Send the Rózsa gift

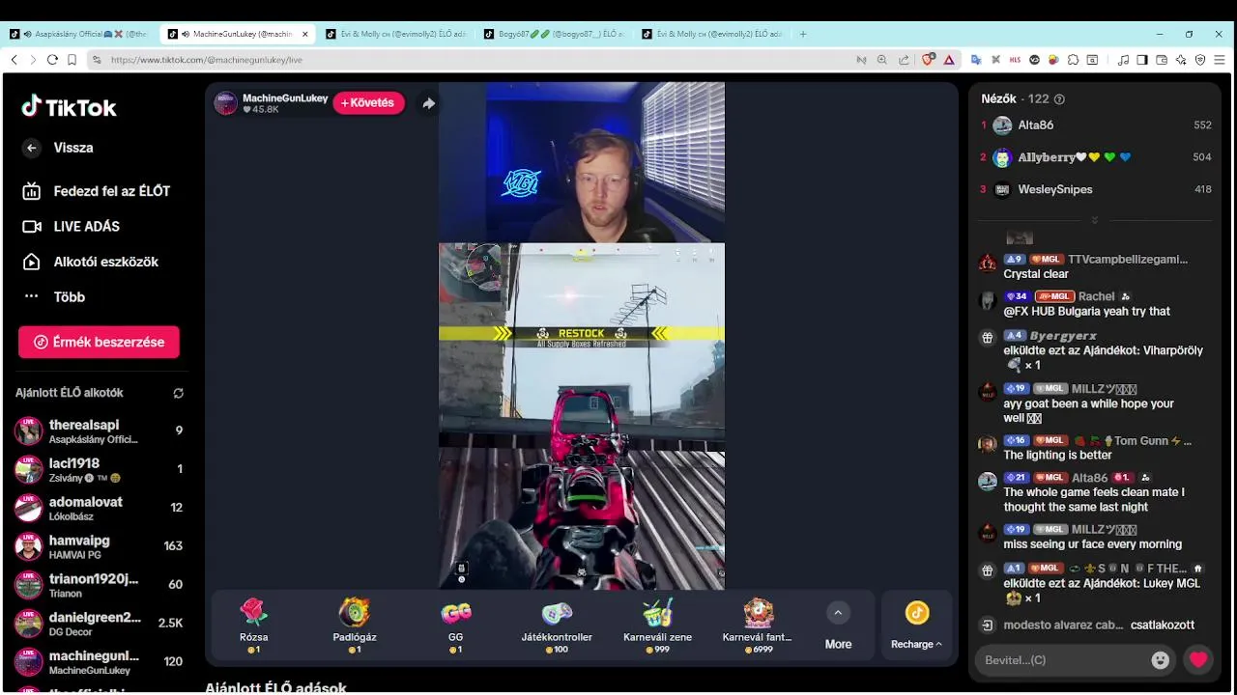tap(253, 625)
